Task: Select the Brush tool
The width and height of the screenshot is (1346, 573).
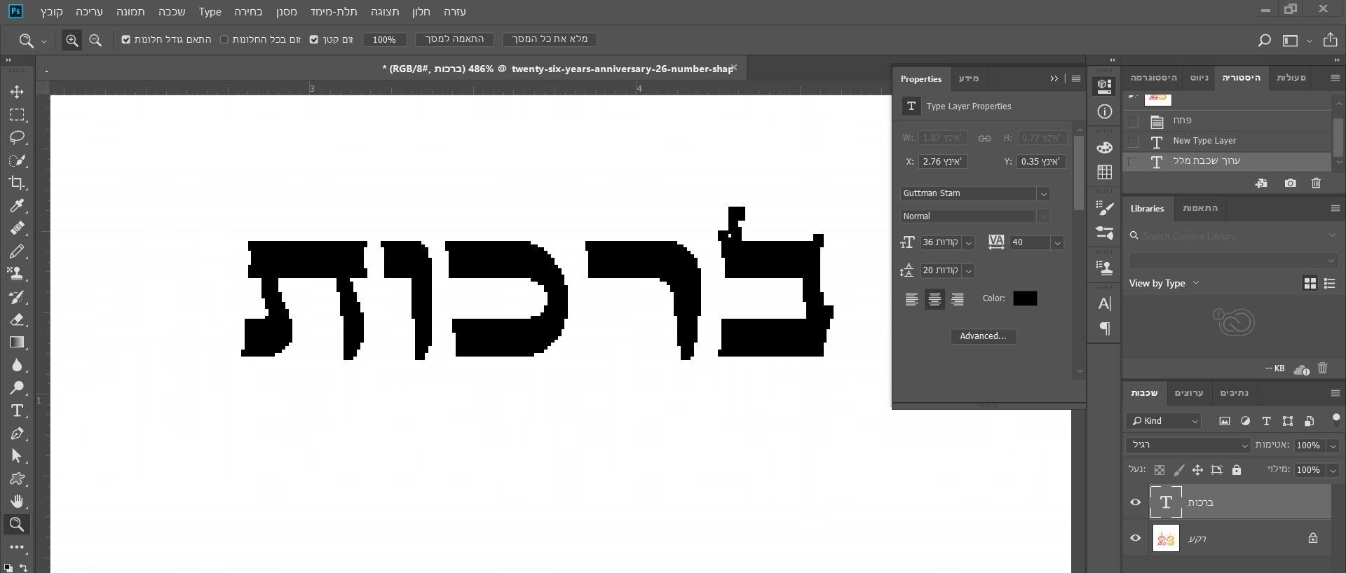Action: [x=17, y=251]
